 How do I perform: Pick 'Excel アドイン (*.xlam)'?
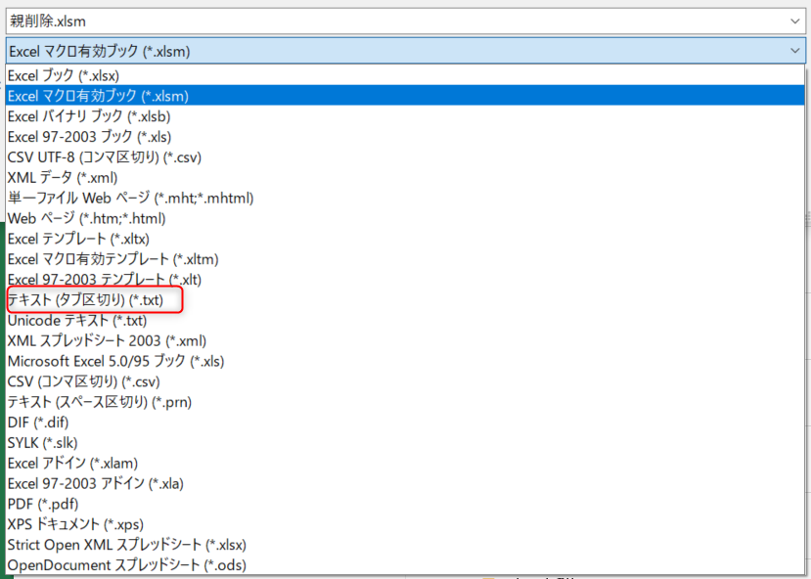[405, 464]
